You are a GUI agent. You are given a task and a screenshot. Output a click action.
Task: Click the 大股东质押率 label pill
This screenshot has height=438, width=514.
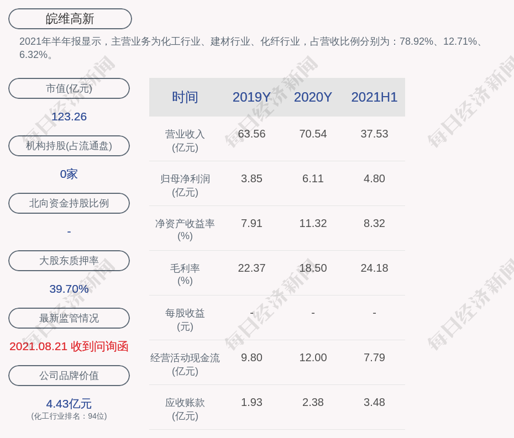(69, 261)
